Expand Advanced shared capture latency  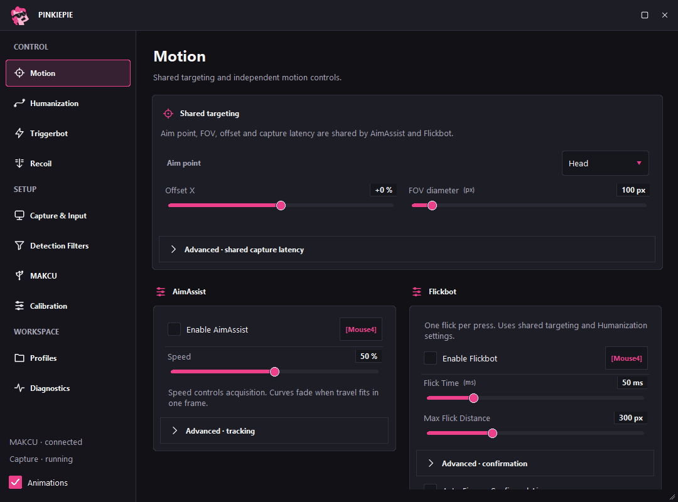coord(407,250)
